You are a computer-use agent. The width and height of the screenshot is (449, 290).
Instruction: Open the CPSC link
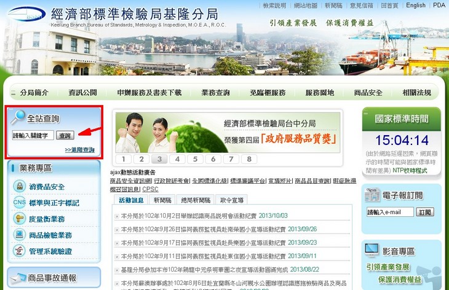(150, 189)
